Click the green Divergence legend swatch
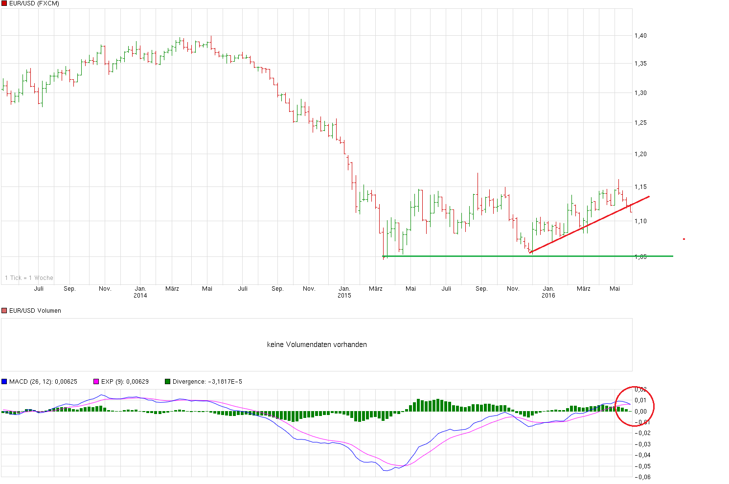 click(168, 381)
